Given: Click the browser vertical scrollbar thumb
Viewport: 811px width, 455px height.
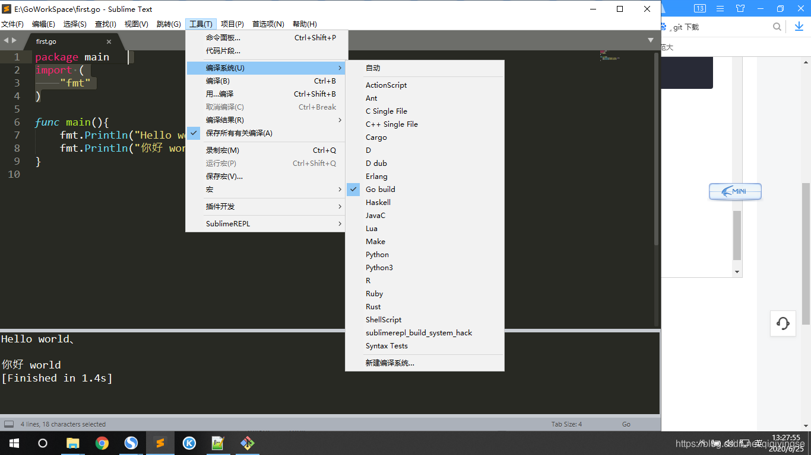Looking at the screenshot, I should point(806,254).
